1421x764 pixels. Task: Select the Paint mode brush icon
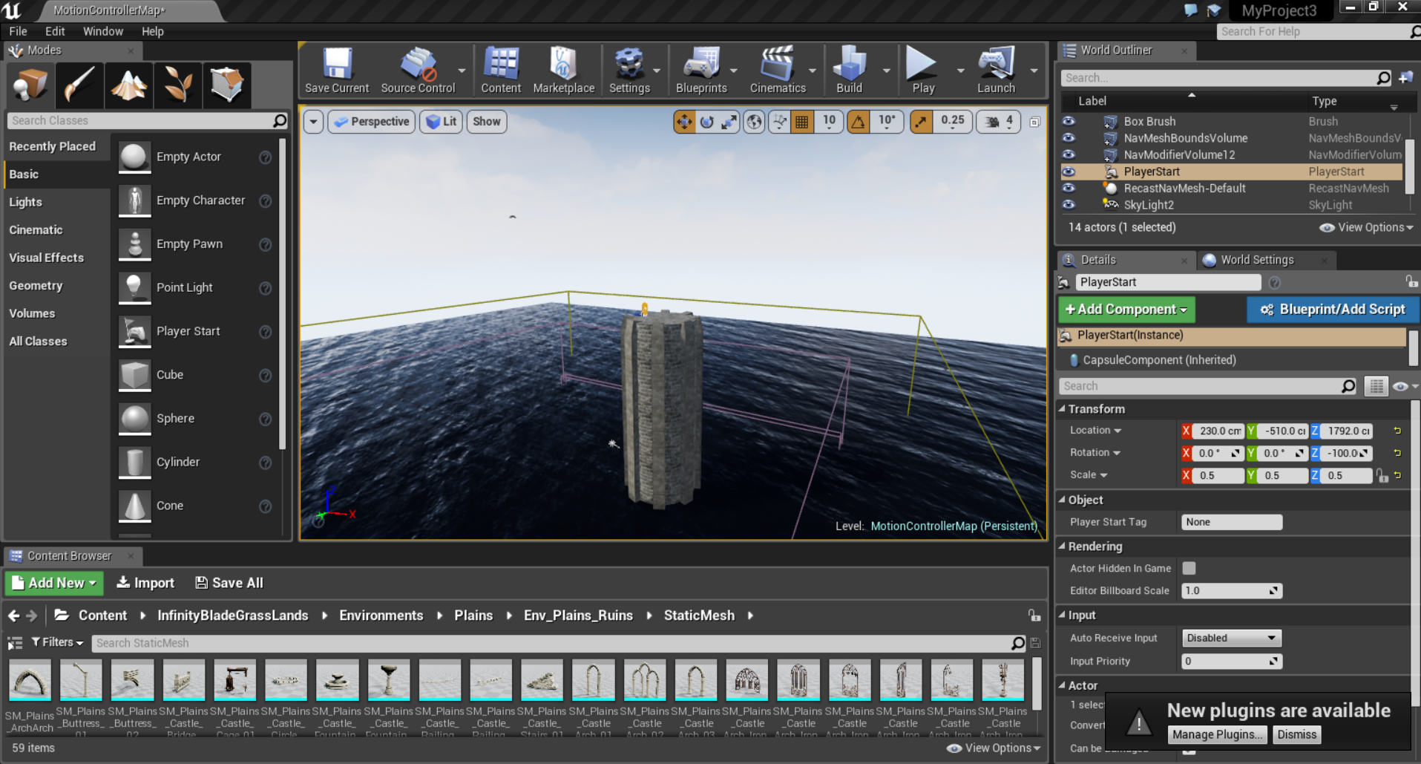point(79,84)
